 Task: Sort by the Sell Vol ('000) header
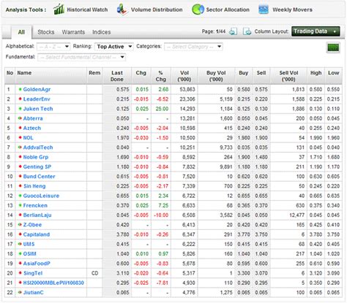(288, 76)
